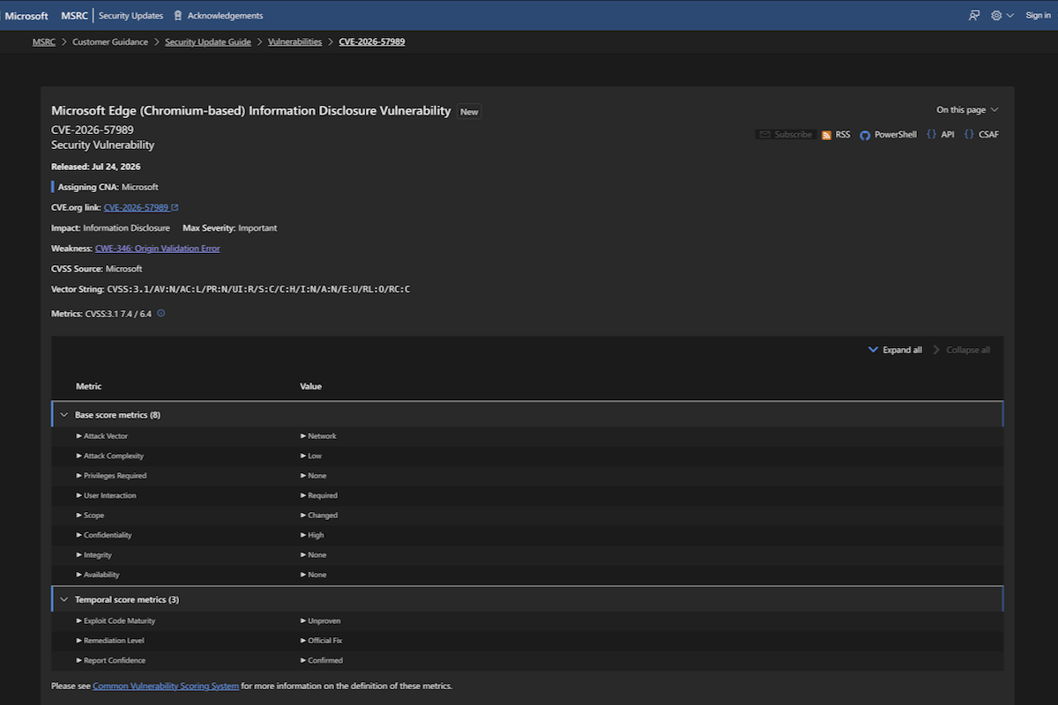Click the CSAF braces icon
The height and width of the screenshot is (705, 1058).
pos(969,135)
